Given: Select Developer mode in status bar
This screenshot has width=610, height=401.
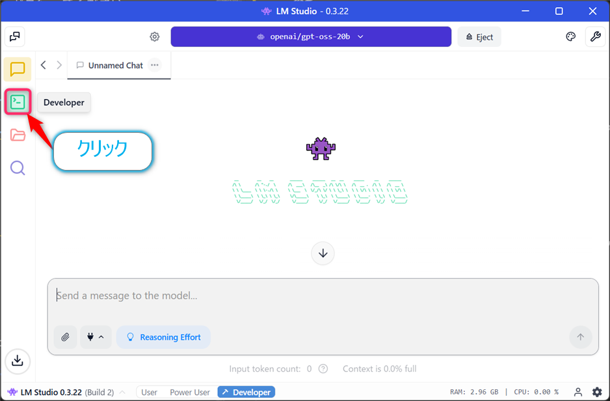Looking at the screenshot, I should (x=246, y=392).
